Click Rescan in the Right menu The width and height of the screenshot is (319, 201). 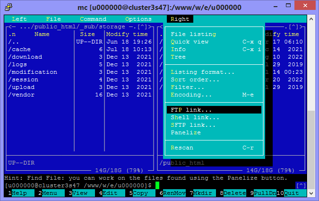(182, 148)
